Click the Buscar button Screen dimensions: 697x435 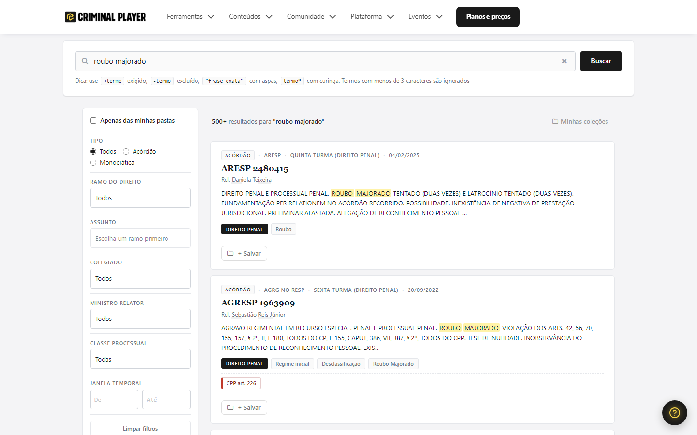(601, 61)
